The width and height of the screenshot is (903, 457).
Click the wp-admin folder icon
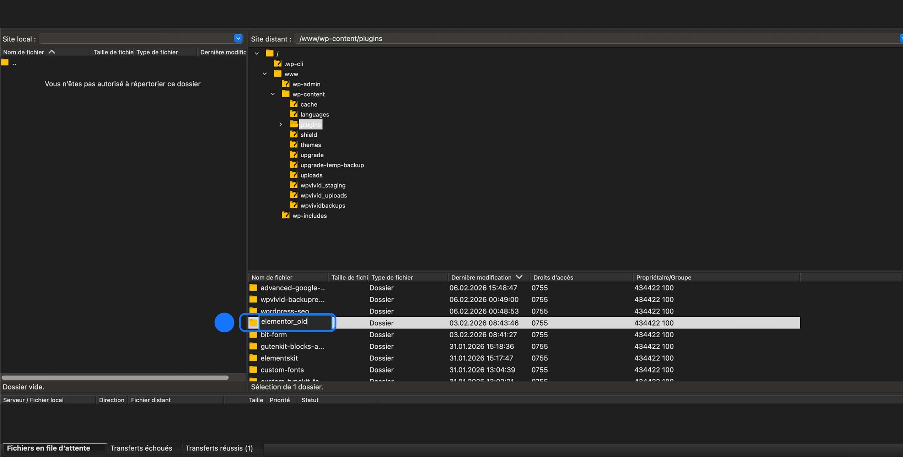tap(285, 84)
